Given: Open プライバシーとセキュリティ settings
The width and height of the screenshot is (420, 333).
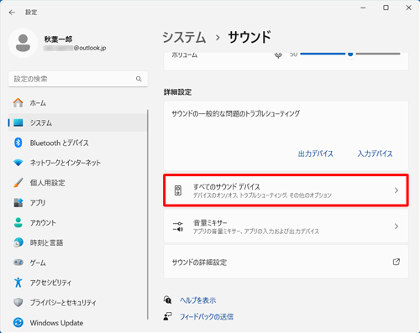Looking at the screenshot, I should pos(77,303).
